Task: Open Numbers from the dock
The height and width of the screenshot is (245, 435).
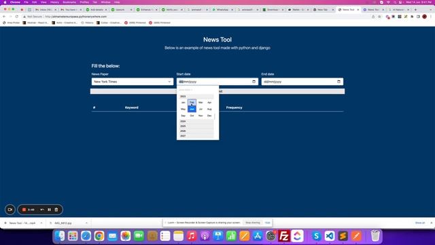Action: [x=231, y=236]
